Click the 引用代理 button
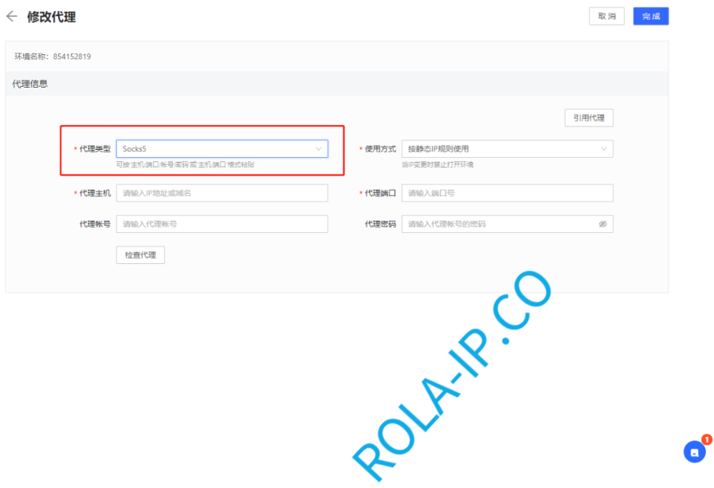The height and width of the screenshot is (488, 714). coord(589,118)
